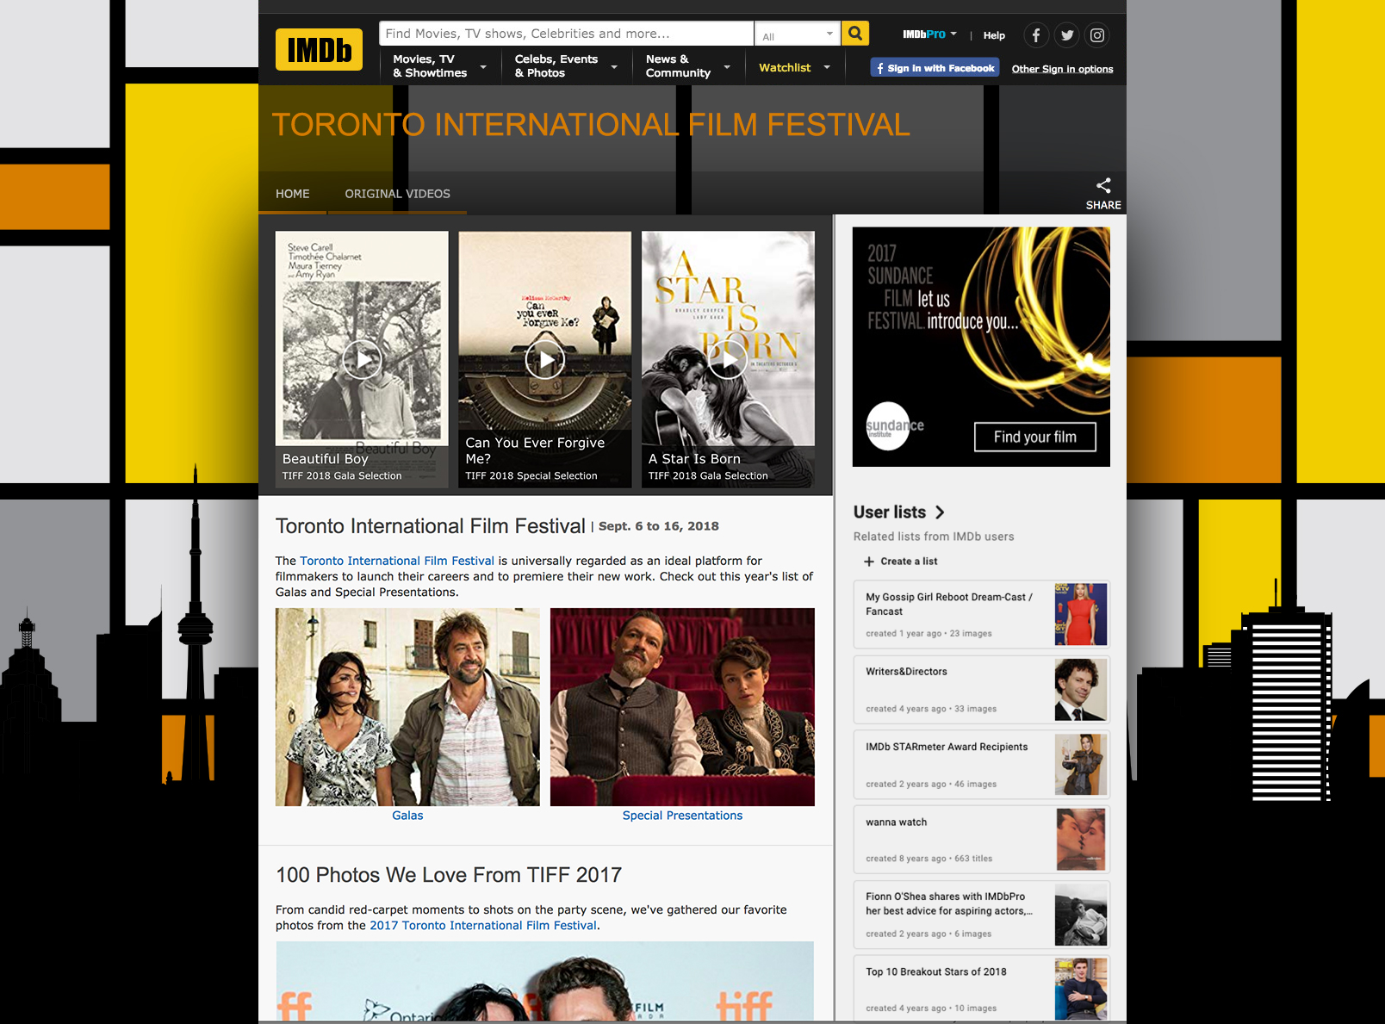Open the Galas link
The image size is (1385, 1024).
(x=407, y=816)
